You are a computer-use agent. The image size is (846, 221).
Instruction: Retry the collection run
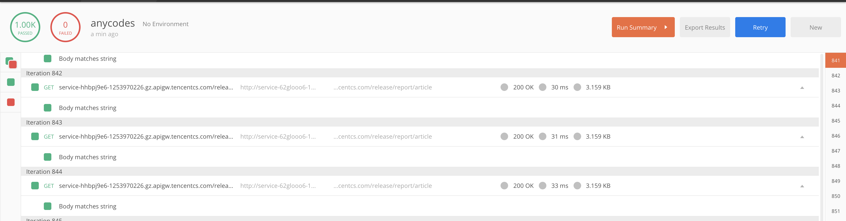(760, 27)
